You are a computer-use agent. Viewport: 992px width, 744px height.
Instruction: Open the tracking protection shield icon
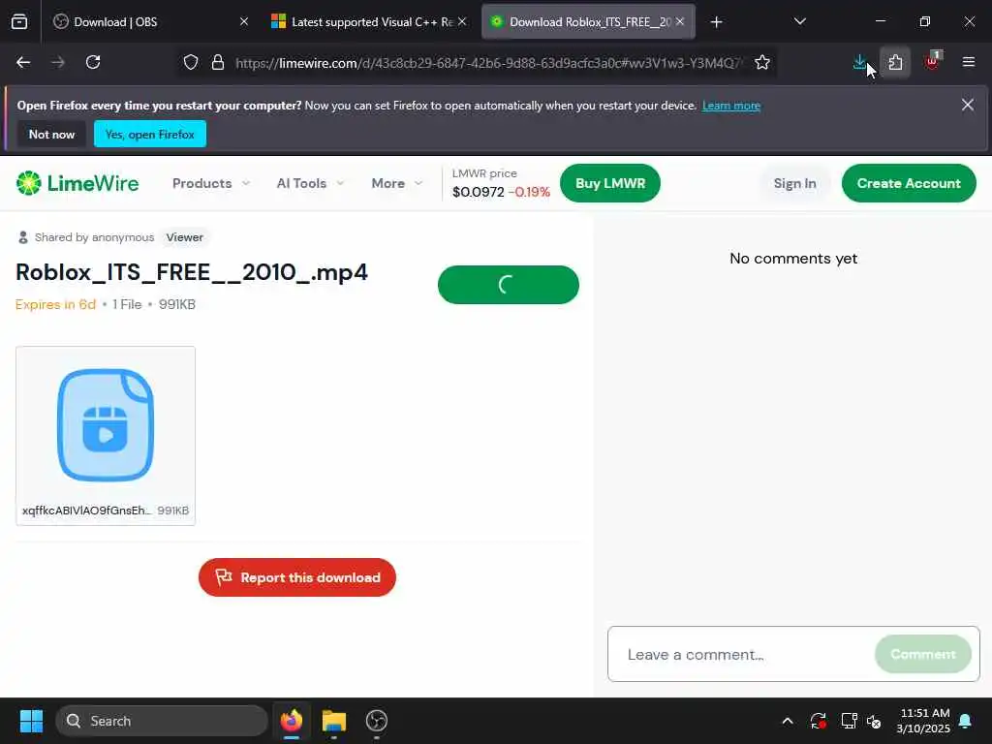(x=191, y=62)
